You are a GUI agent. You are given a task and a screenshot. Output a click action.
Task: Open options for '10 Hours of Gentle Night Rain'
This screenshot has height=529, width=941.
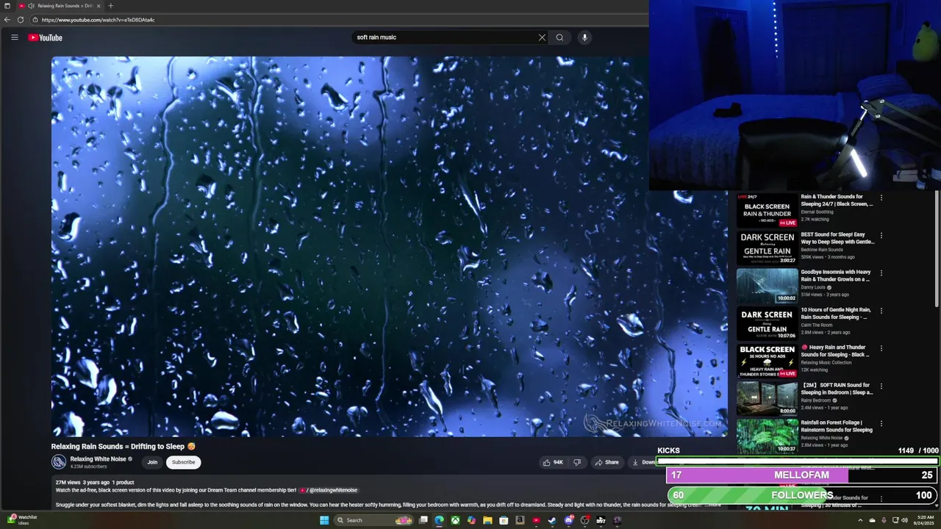tap(881, 311)
